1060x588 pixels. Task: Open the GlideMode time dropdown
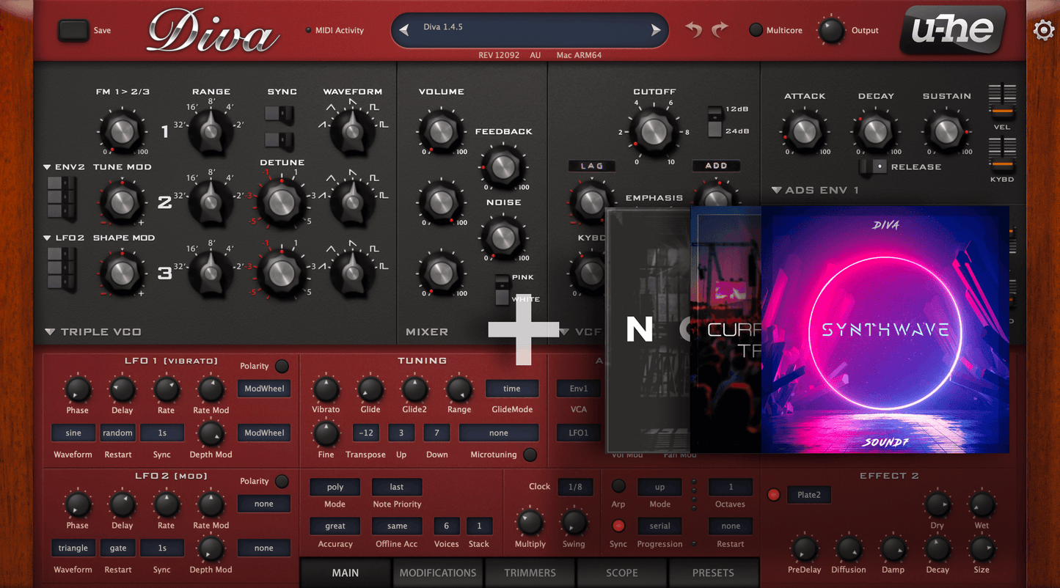[x=512, y=389]
